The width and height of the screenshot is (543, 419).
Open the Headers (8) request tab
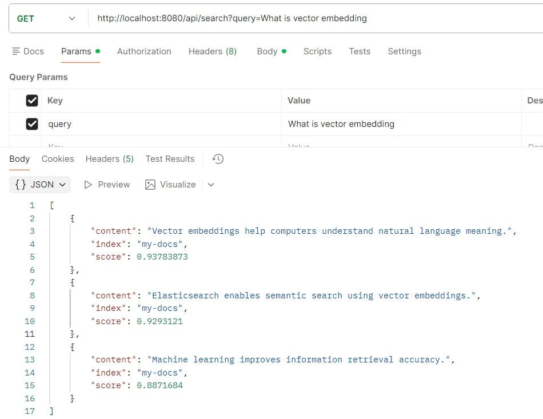[x=212, y=51]
